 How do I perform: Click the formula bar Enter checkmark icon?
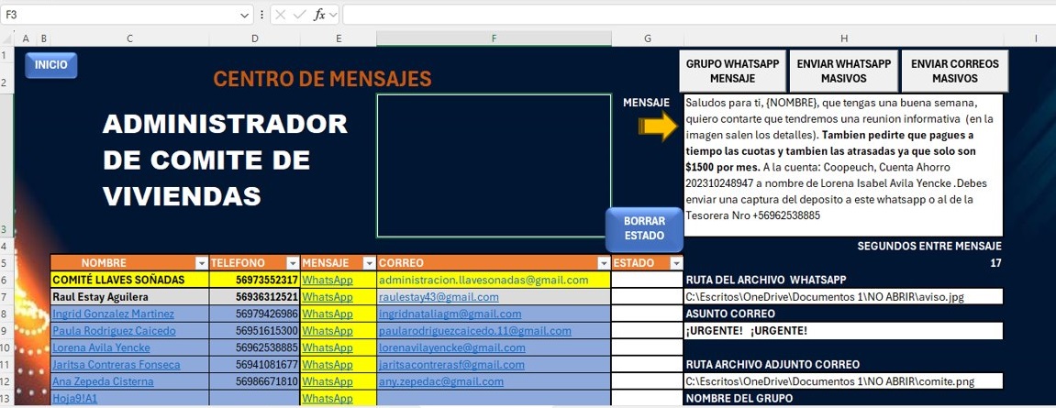coord(300,15)
